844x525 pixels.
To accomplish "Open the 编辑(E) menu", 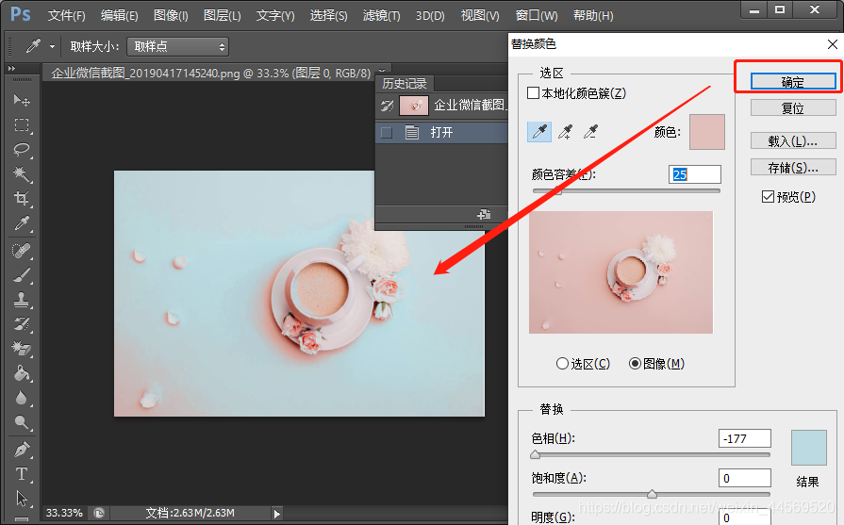I will click(120, 16).
